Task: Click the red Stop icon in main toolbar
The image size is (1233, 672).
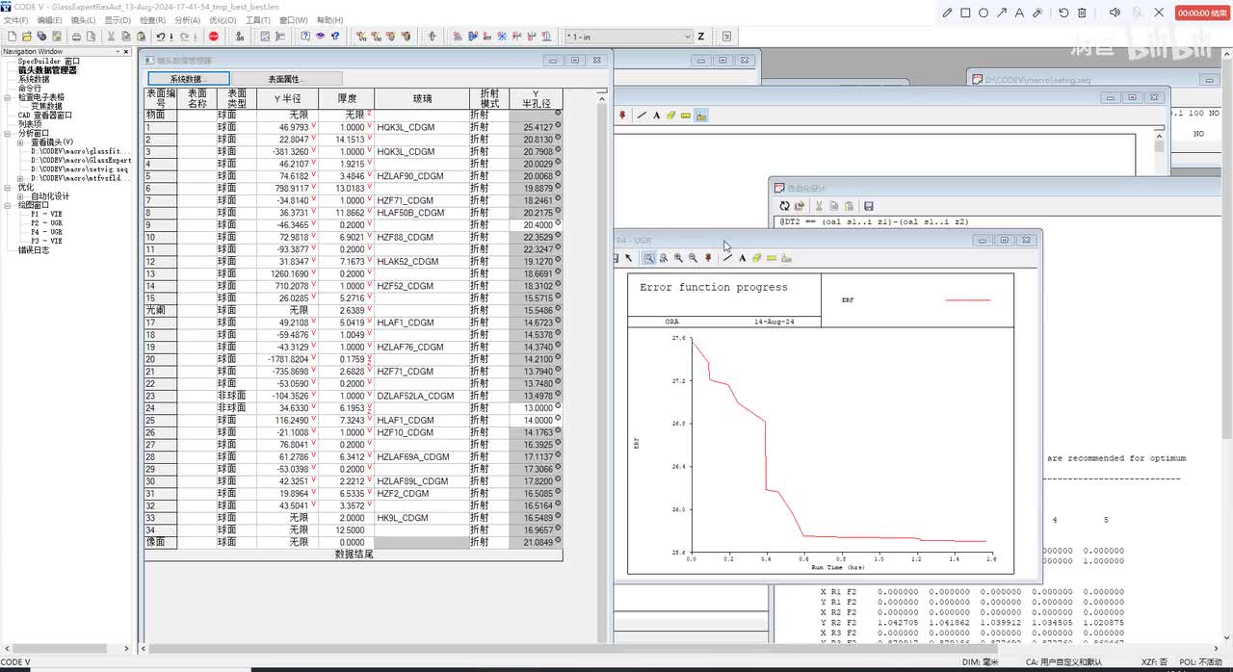Action: click(x=214, y=37)
